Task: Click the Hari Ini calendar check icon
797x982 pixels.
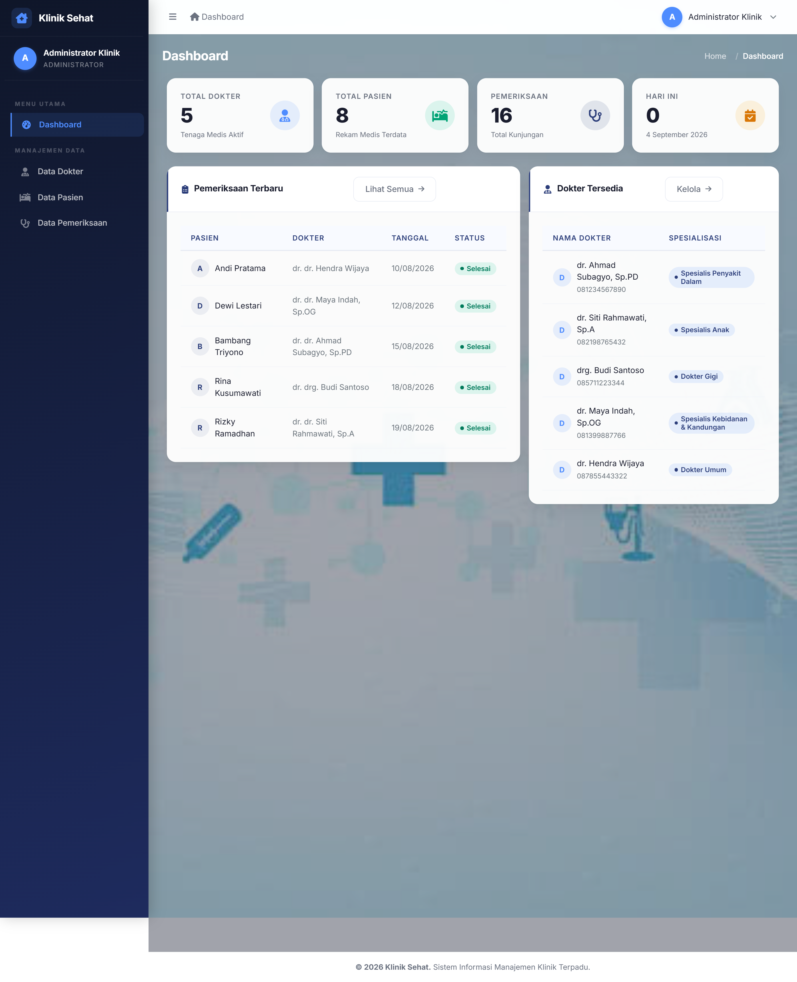Action: pos(750,115)
